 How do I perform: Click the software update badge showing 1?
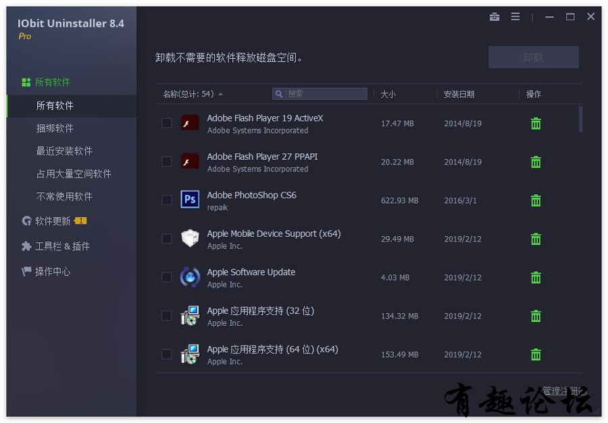(x=80, y=221)
